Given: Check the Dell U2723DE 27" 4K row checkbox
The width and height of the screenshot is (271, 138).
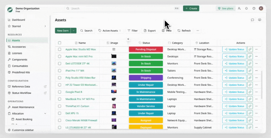Looking at the screenshot, I should pos(60,63).
